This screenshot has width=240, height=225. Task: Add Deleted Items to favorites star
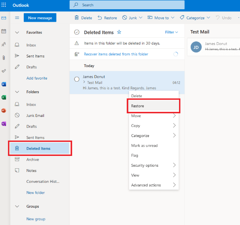119,32
